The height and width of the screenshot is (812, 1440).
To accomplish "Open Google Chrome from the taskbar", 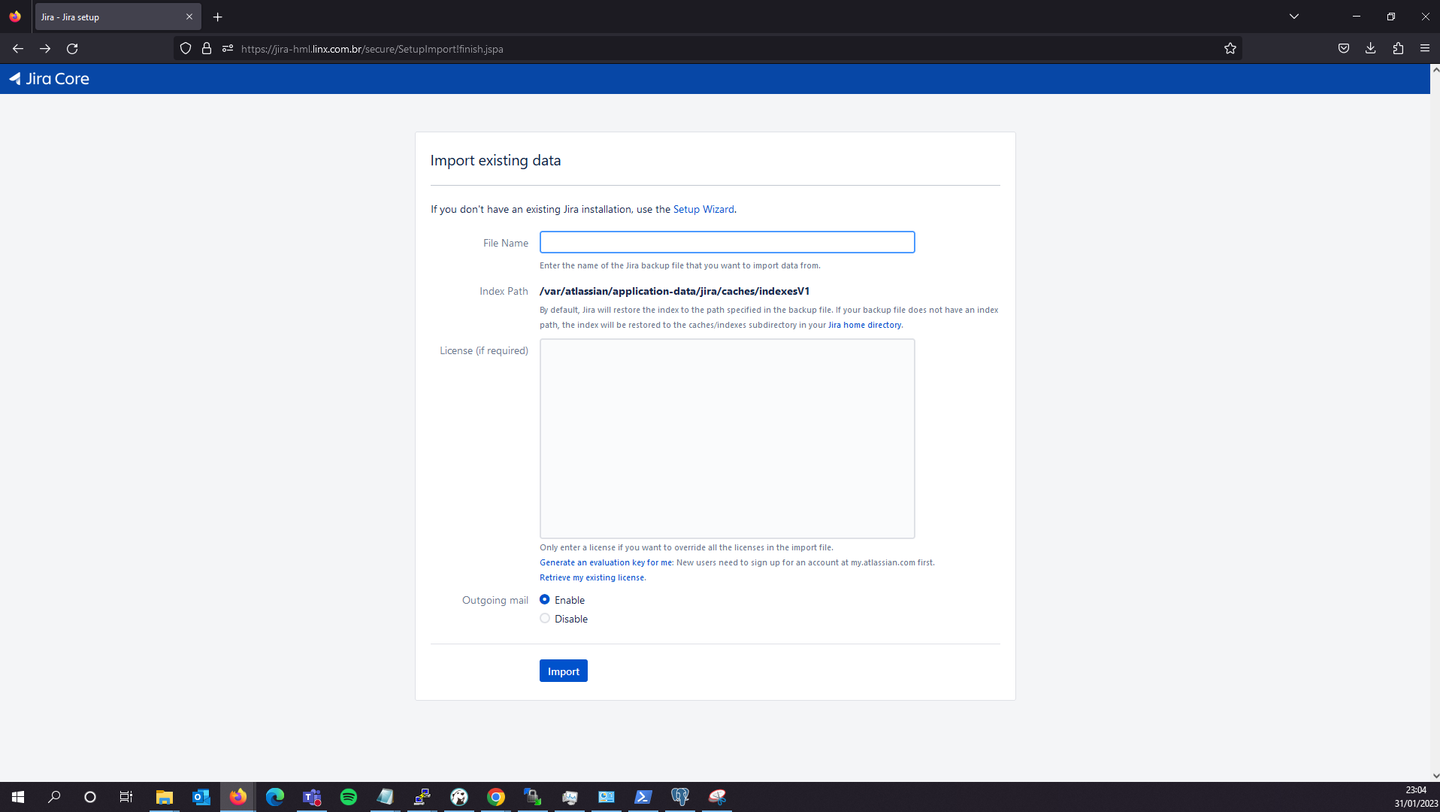I will [x=495, y=797].
